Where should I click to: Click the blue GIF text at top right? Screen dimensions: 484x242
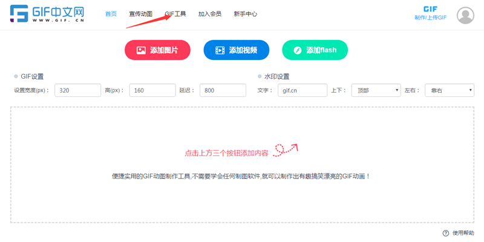click(x=430, y=9)
